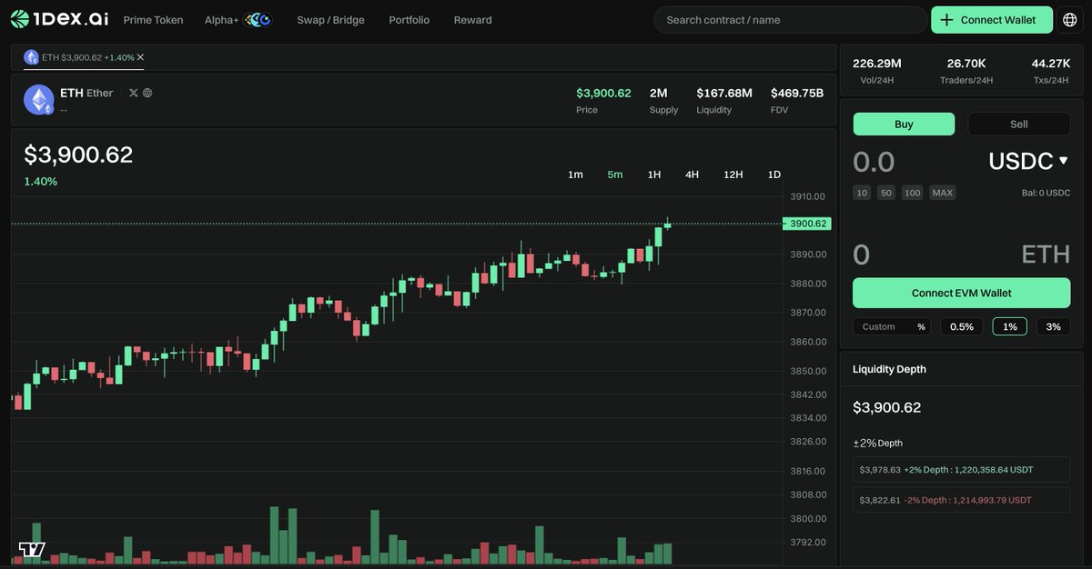The height and width of the screenshot is (569, 1092).
Task: Switch chart to 1H interval
Action: (x=654, y=175)
